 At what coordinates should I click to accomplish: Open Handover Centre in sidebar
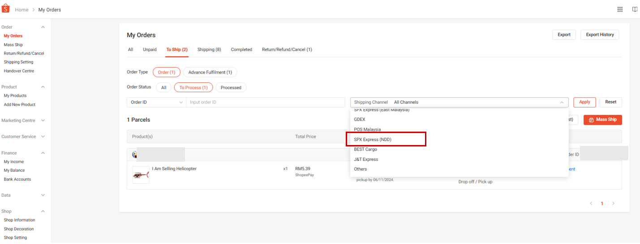(x=19, y=71)
